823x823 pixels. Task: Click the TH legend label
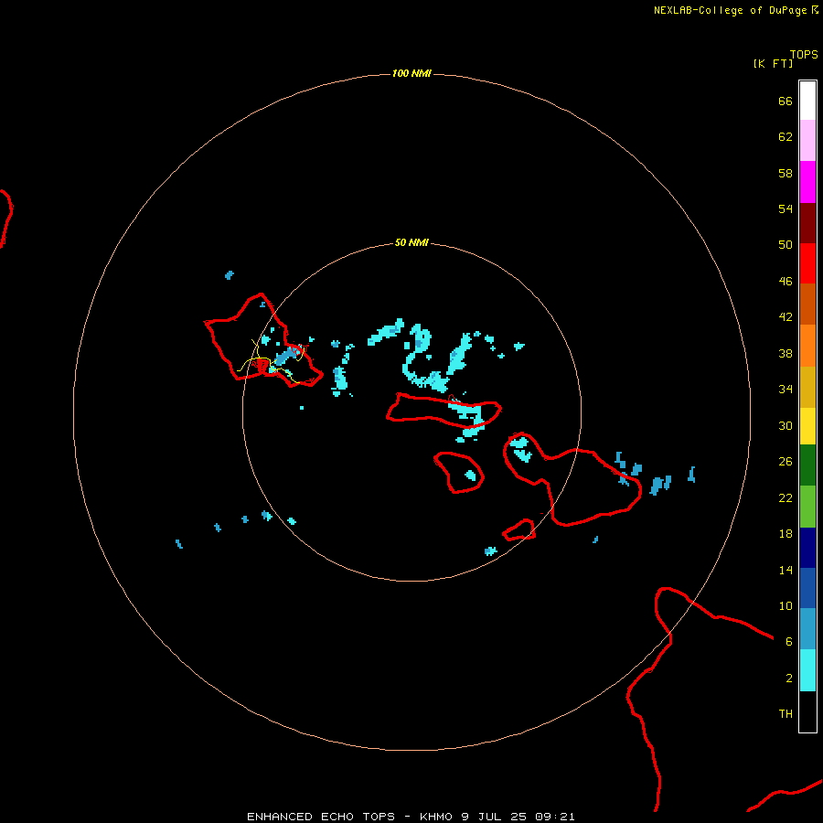tap(786, 714)
